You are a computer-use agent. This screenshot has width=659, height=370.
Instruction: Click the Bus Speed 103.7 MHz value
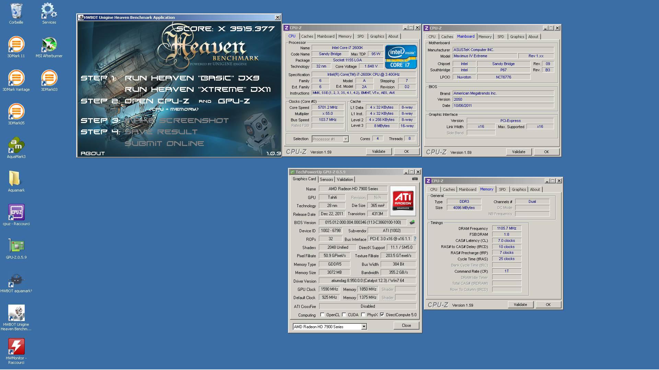click(x=328, y=120)
